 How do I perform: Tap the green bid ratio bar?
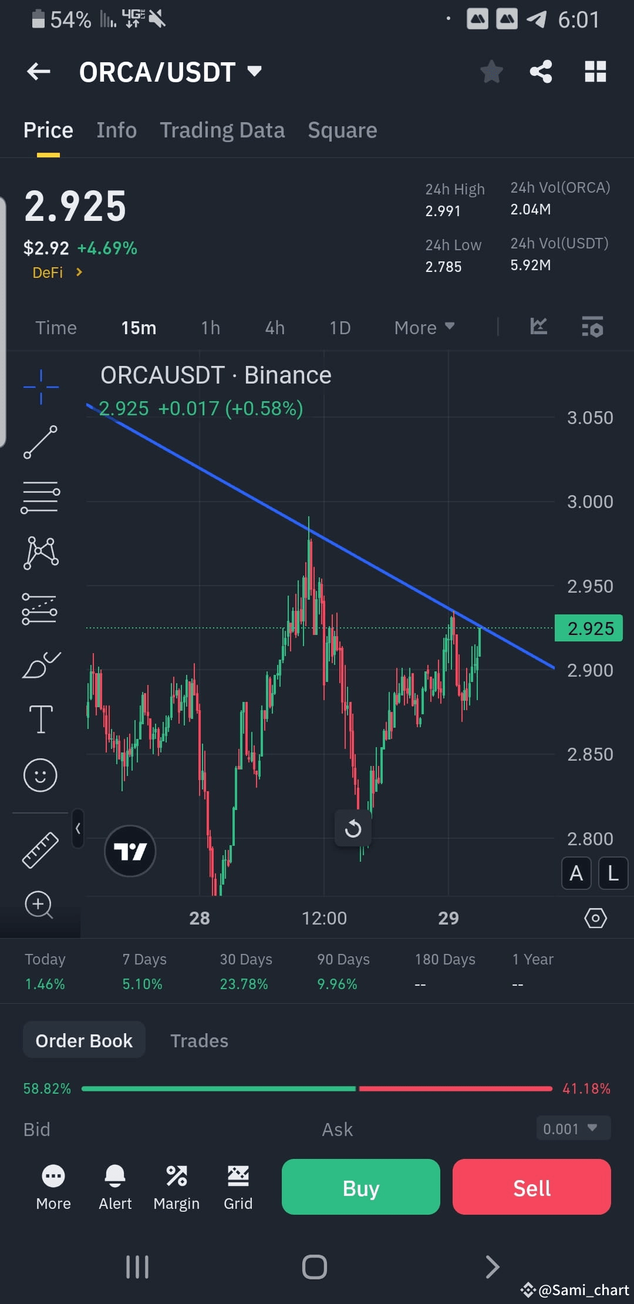218,1088
